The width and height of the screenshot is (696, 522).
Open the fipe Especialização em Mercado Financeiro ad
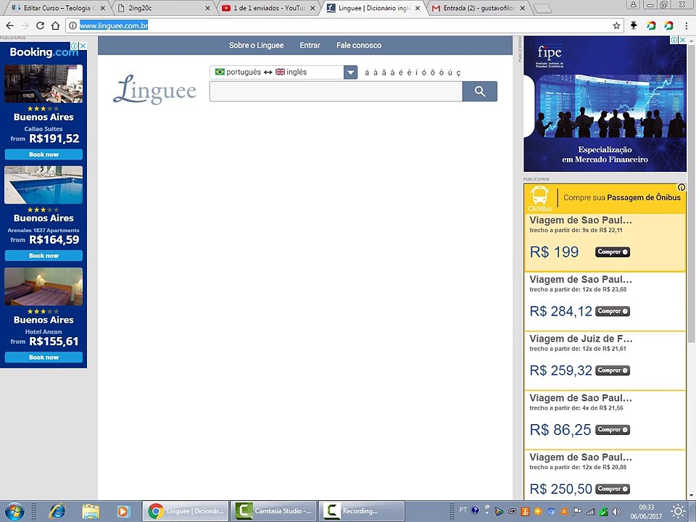pos(605,104)
